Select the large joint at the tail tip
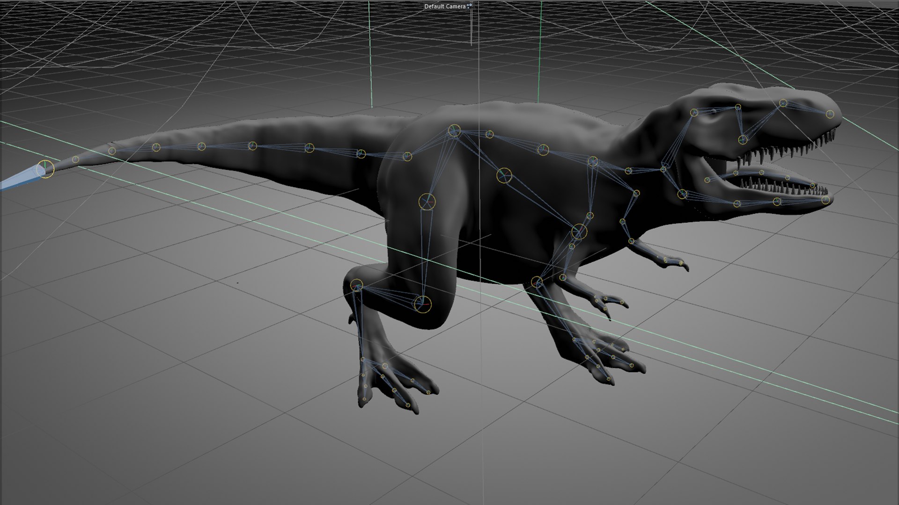The image size is (899, 505). [45, 169]
